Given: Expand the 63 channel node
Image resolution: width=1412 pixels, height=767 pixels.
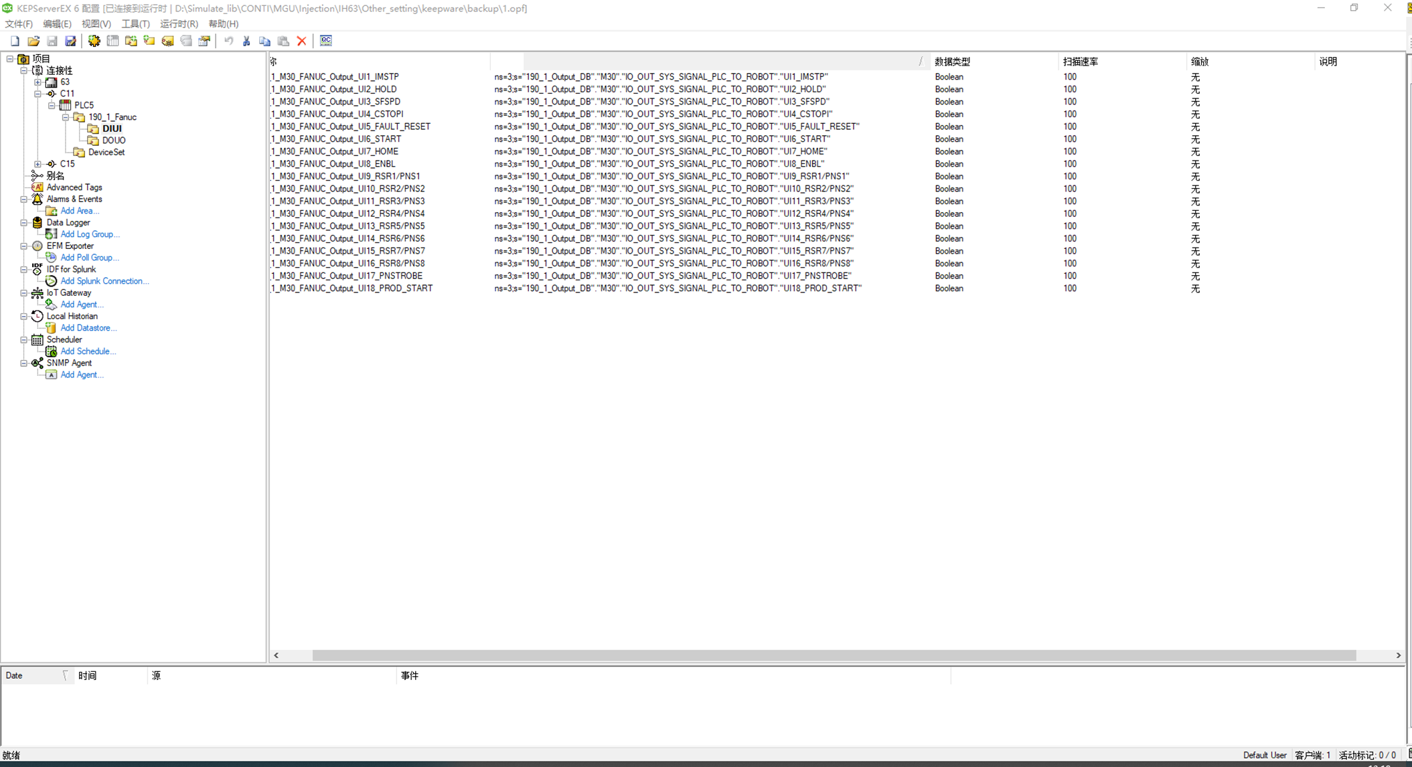Looking at the screenshot, I should click(37, 82).
